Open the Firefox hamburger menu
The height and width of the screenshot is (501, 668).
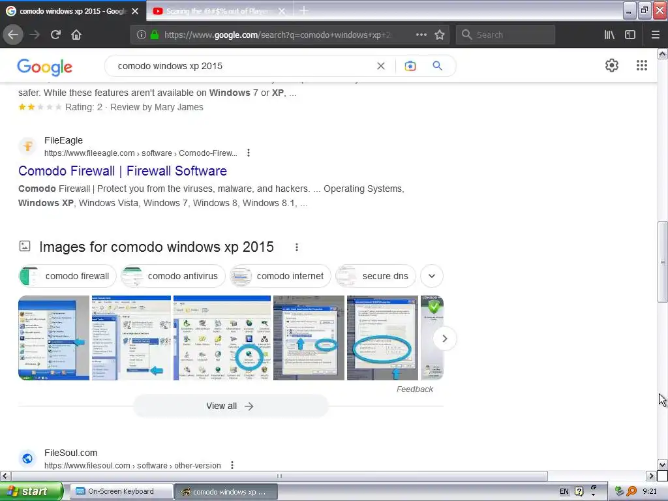[x=655, y=35]
